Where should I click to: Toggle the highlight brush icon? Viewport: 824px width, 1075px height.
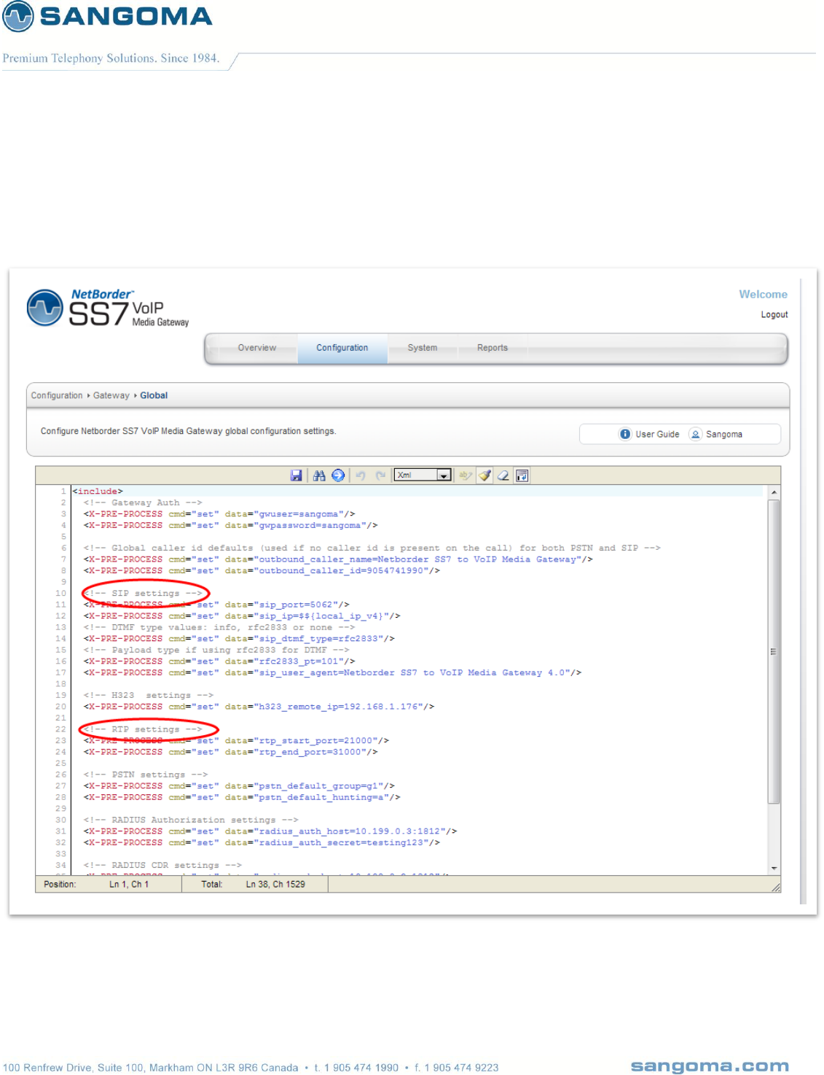pyautogui.click(x=484, y=476)
